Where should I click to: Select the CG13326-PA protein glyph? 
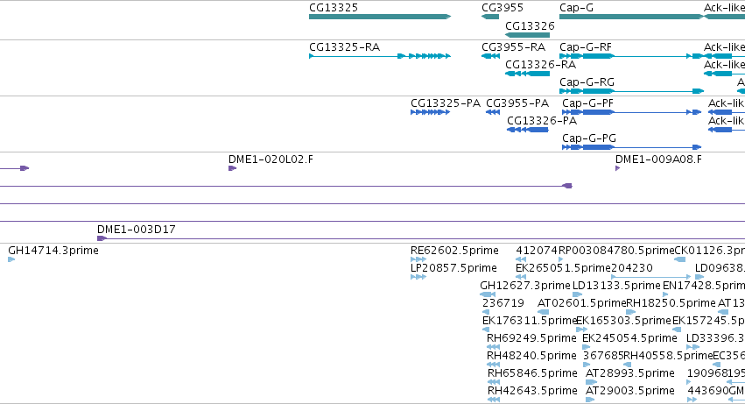click(x=527, y=130)
